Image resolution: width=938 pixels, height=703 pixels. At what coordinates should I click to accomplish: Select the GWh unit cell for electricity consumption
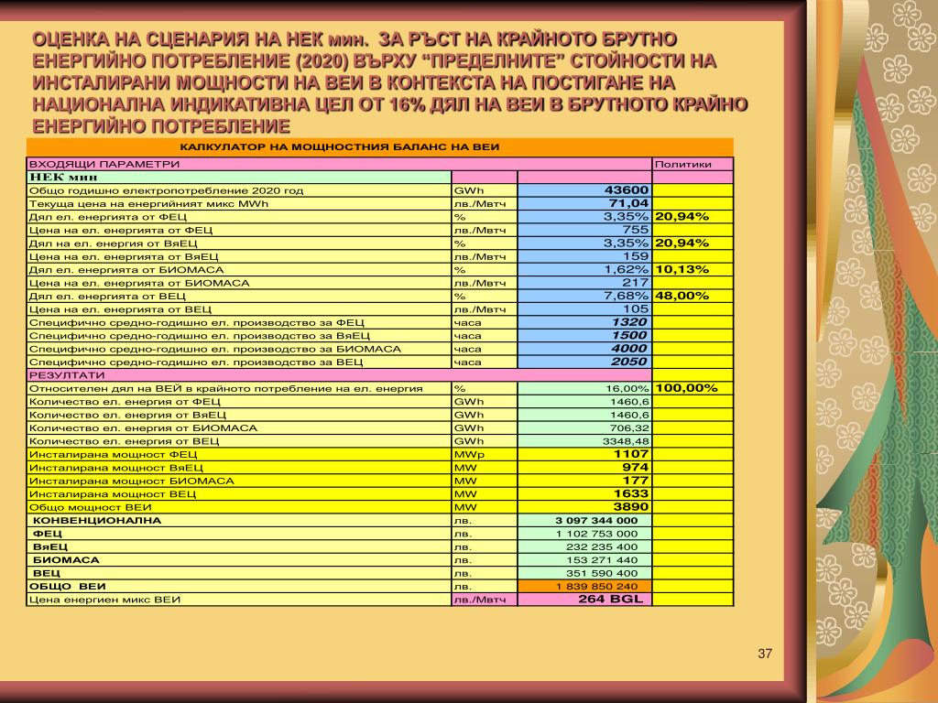[484, 190]
